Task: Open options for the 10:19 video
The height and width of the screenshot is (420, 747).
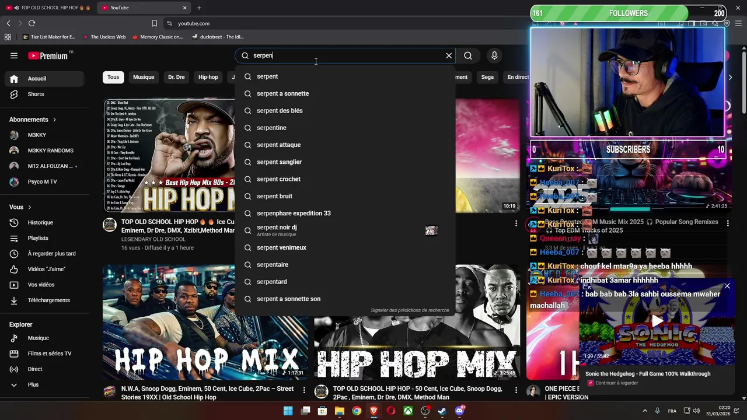Action: 516,223
